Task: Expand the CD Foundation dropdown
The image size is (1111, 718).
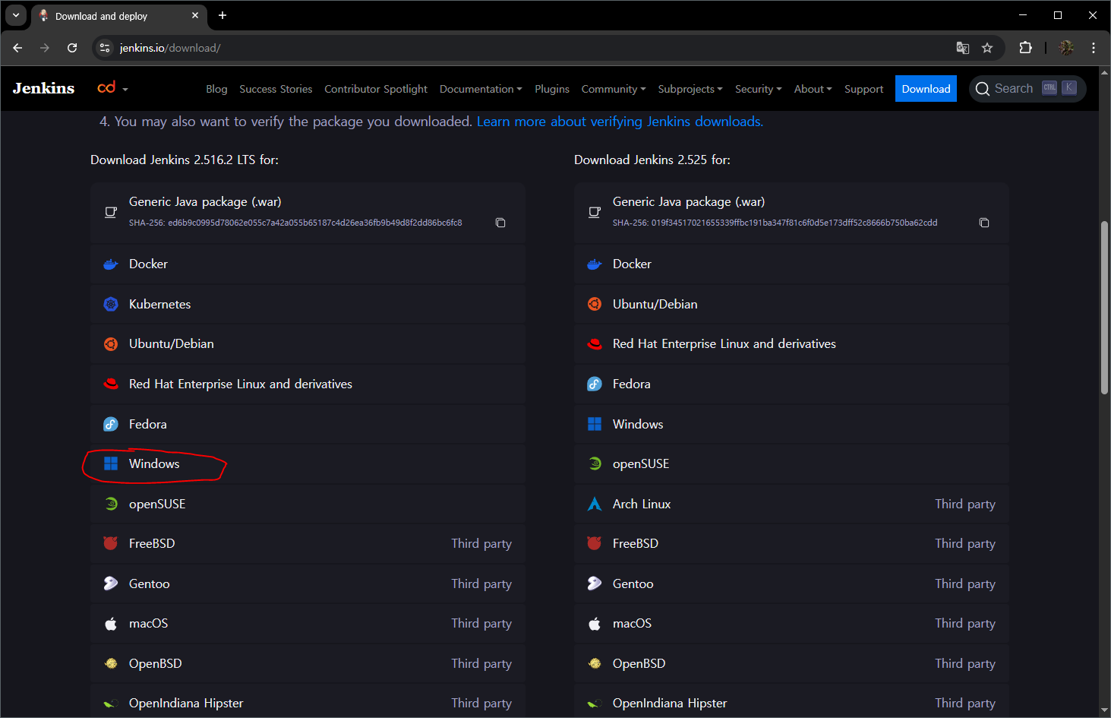Action: coord(112,88)
